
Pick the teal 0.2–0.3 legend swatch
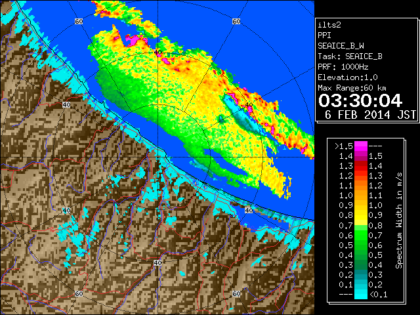tap(361, 275)
